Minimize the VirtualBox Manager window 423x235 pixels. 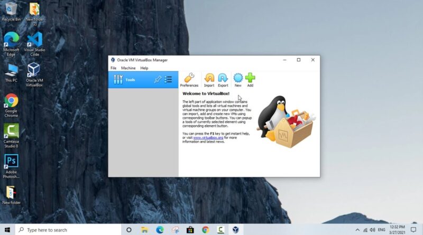pos(284,60)
